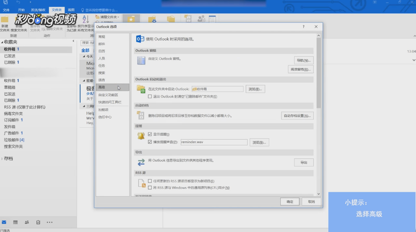Click the plain yellow folder icon in ribbon
The image size is (416, 232).
[171, 19]
